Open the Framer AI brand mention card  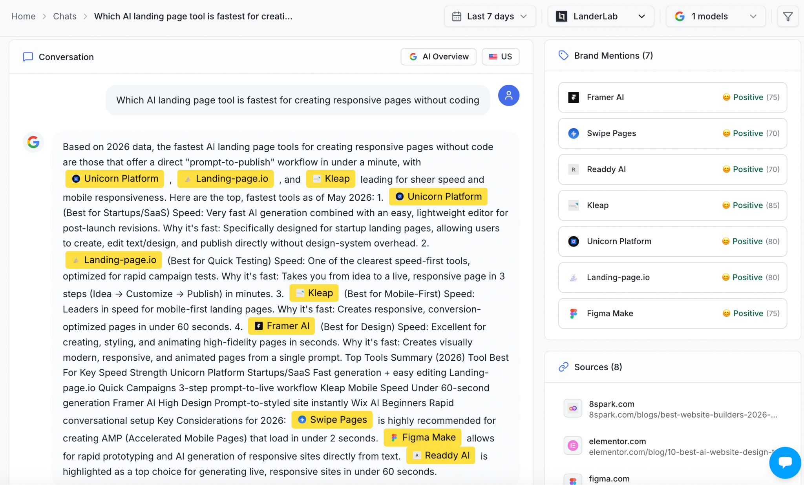point(672,97)
